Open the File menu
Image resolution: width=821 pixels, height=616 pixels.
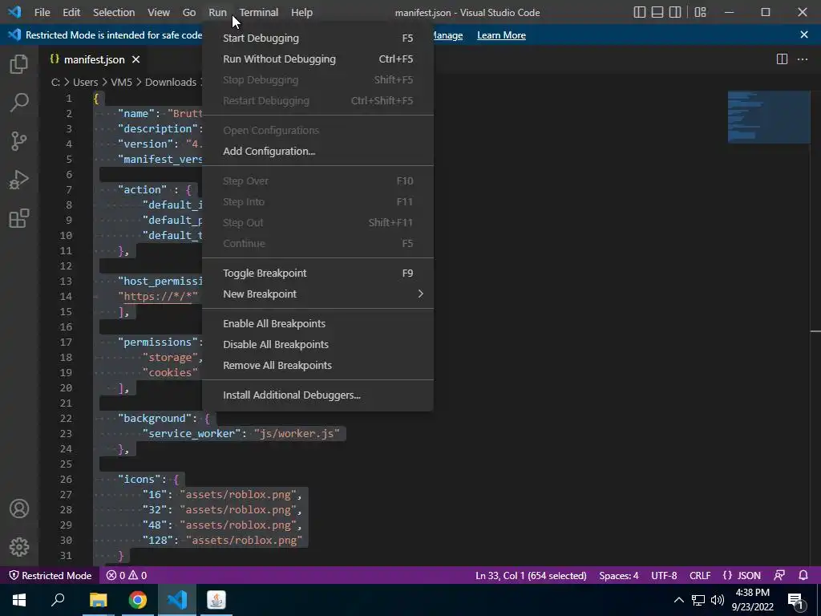(42, 12)
